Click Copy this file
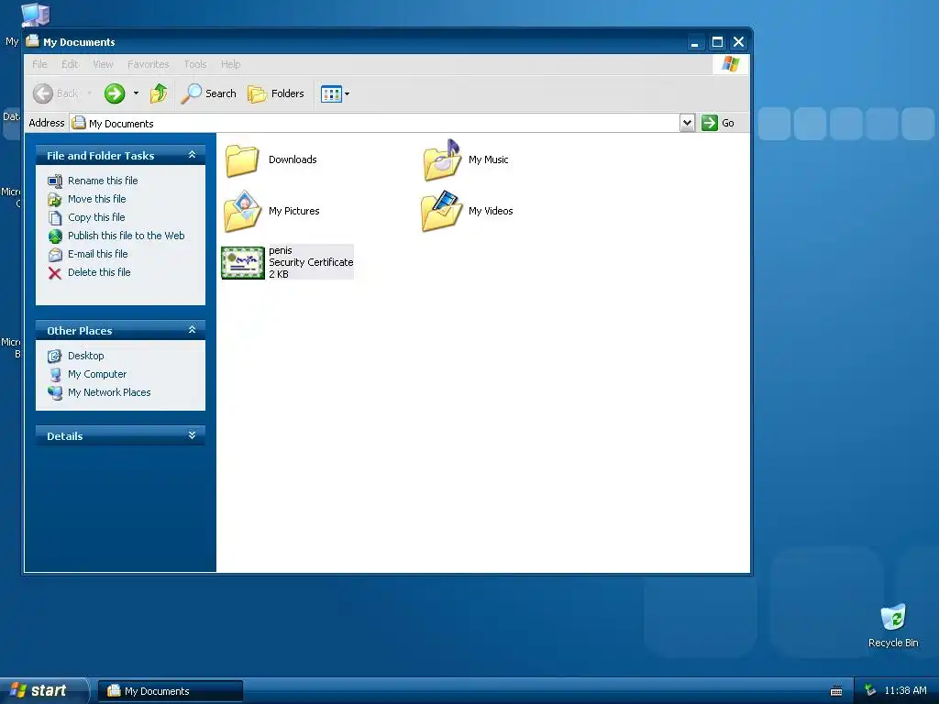Image resolution: width=939 pixels, height=704 pixels. [x=96, y=217]
